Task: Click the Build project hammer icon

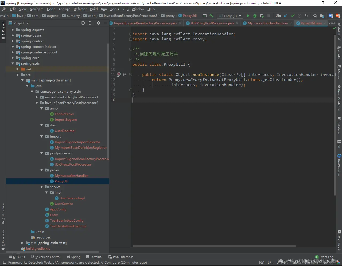Action: [212, 16]
